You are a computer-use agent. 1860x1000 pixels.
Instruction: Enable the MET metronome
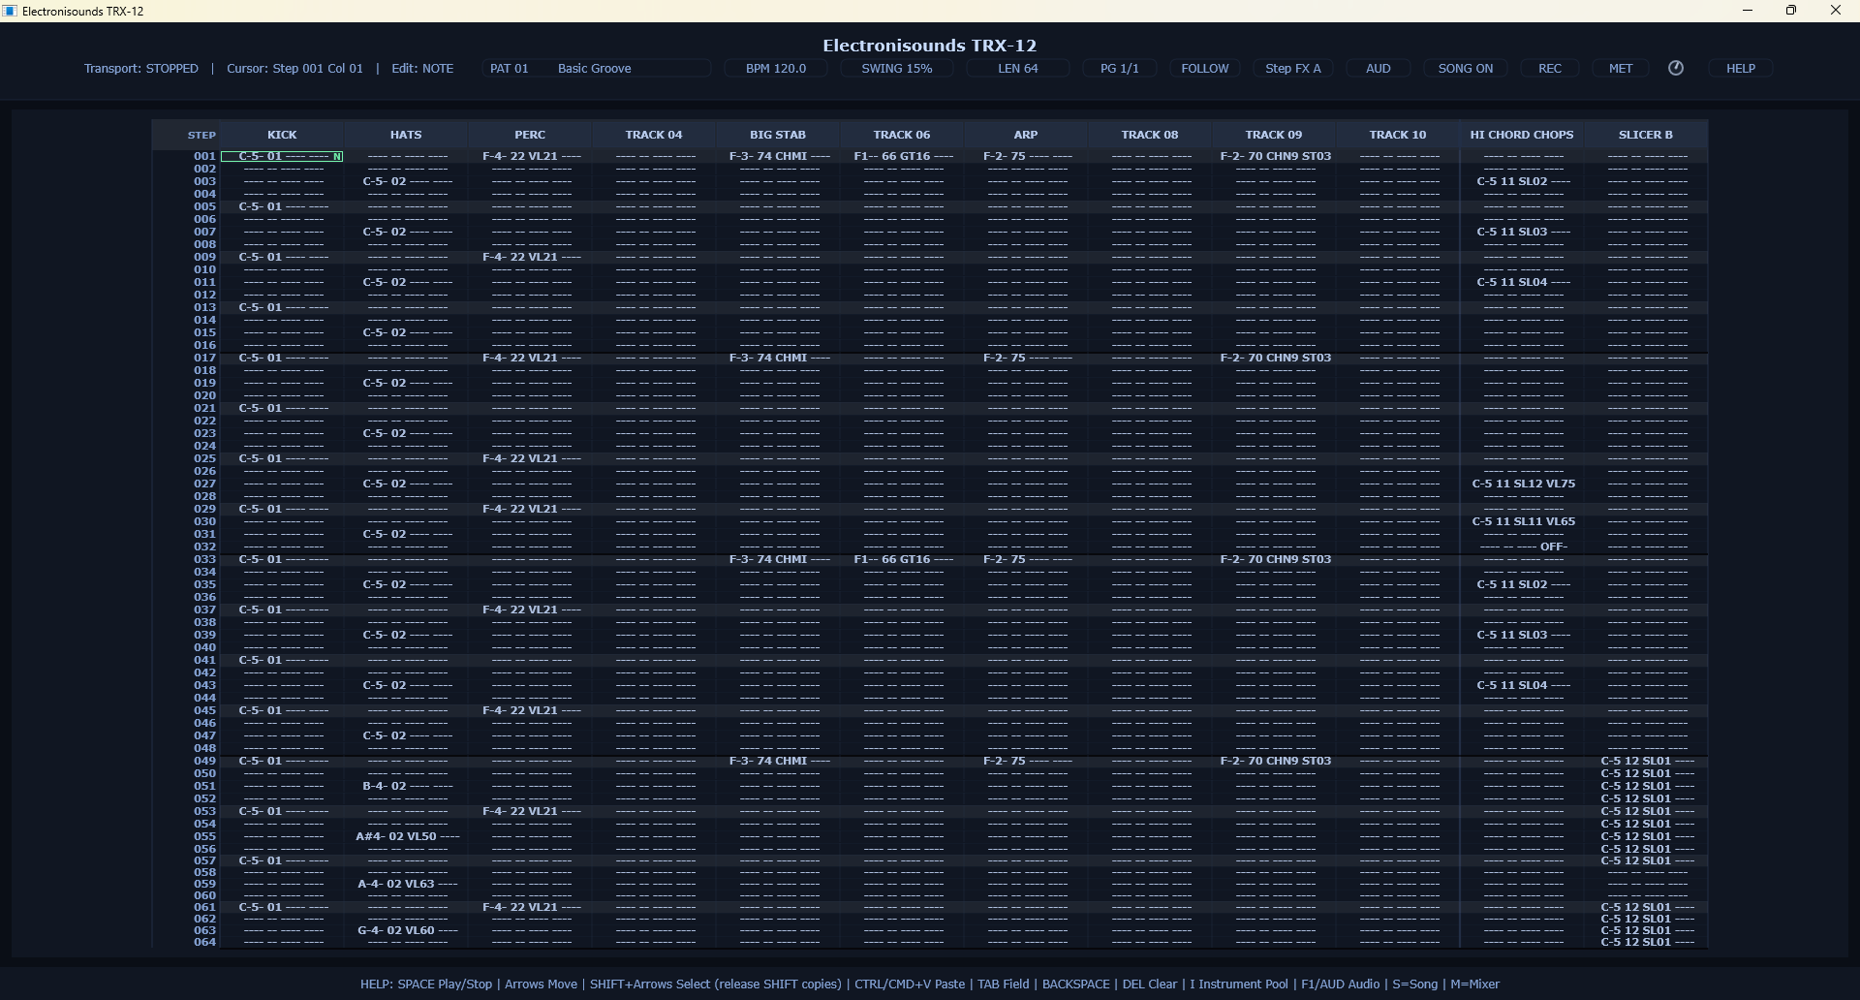coord(1620,68)
